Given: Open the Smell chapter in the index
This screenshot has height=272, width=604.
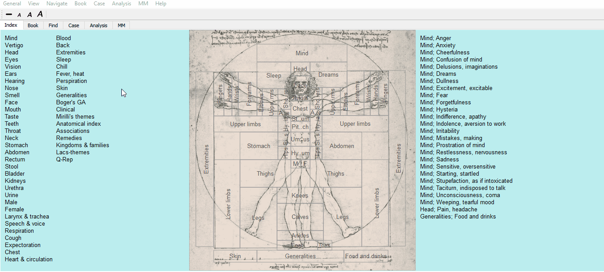Looking at the screenshot, I should coord(12,95).
